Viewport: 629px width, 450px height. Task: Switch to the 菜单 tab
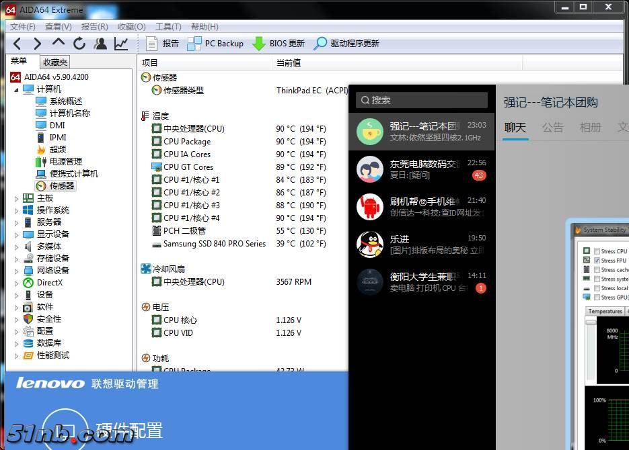click(19, 61)
